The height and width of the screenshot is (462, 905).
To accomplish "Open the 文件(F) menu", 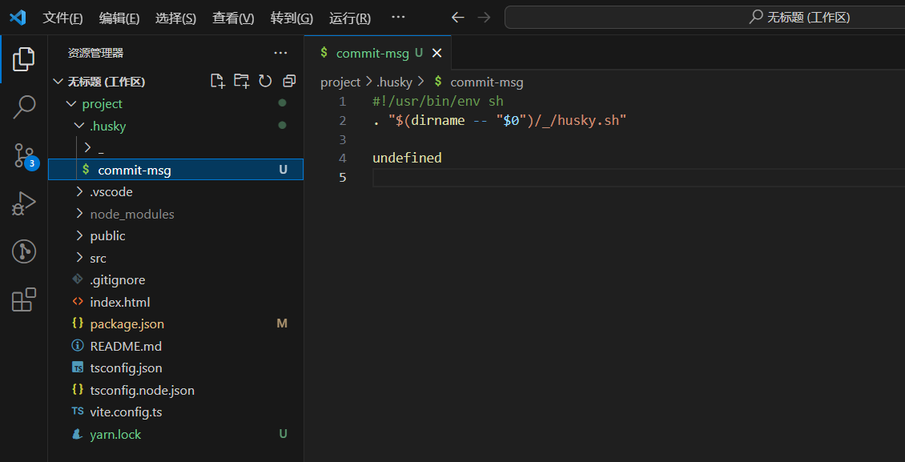I will (x=63, y=18).
